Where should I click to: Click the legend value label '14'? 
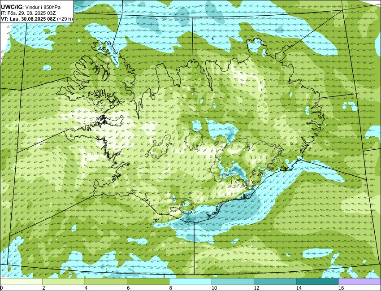(299, 288)
